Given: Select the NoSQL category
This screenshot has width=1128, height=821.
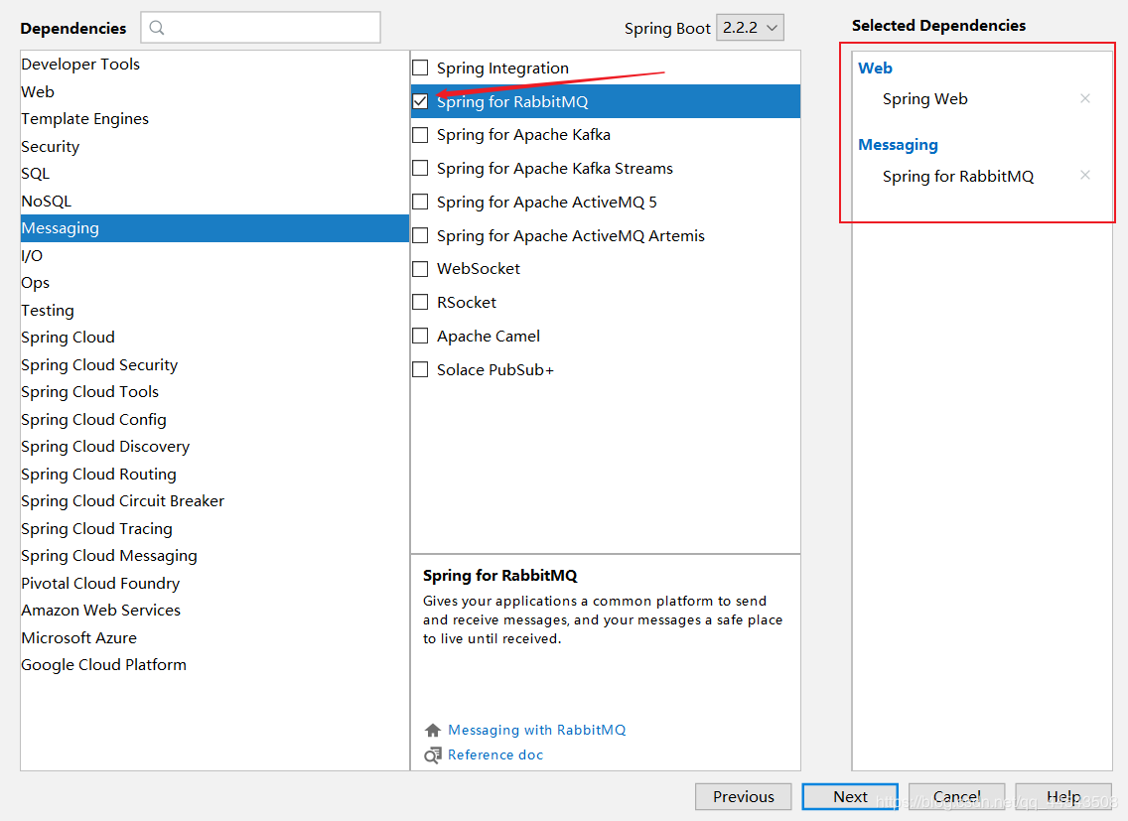Looking at the screenshot, I should tap(214, 201).
